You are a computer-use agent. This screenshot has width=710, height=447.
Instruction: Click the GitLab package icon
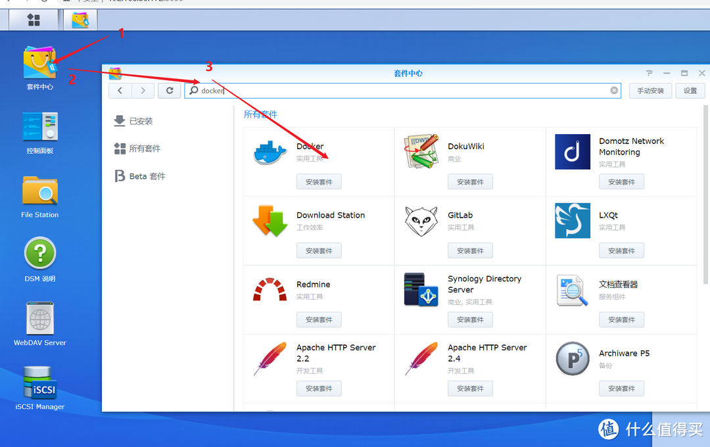tap(421, 221)
